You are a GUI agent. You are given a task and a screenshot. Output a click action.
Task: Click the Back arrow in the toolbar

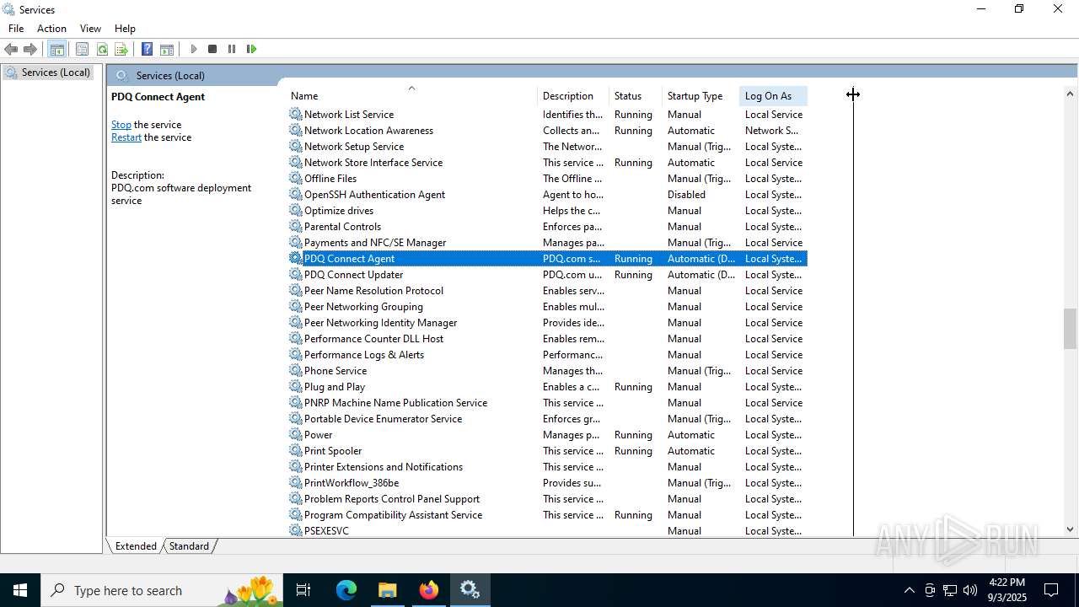pos(11,49)
